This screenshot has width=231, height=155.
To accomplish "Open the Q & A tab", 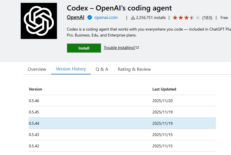I will pos(102,69).
